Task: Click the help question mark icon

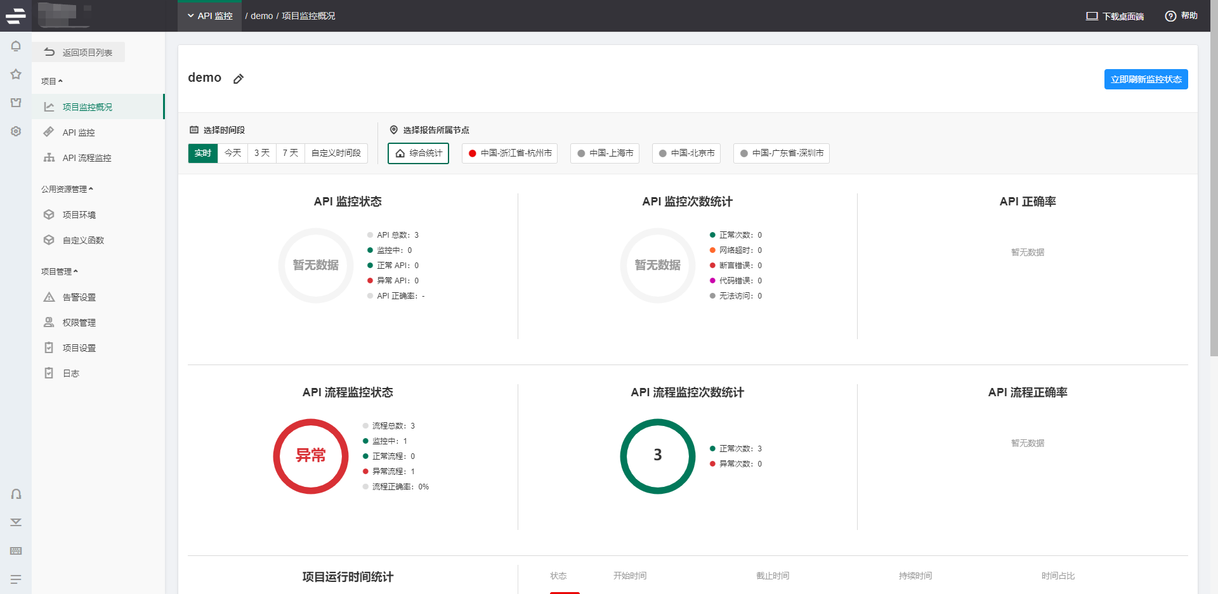Action: (x=1170, y=16)
